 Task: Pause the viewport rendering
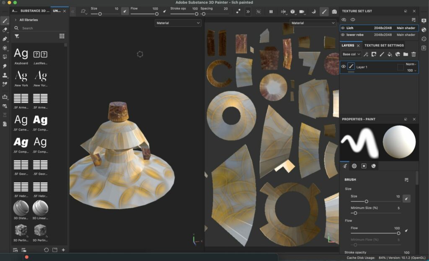point(271,12)
